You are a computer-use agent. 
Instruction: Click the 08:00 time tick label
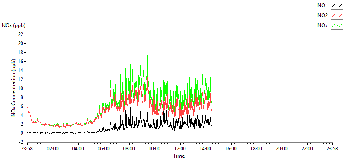[129, 149]
